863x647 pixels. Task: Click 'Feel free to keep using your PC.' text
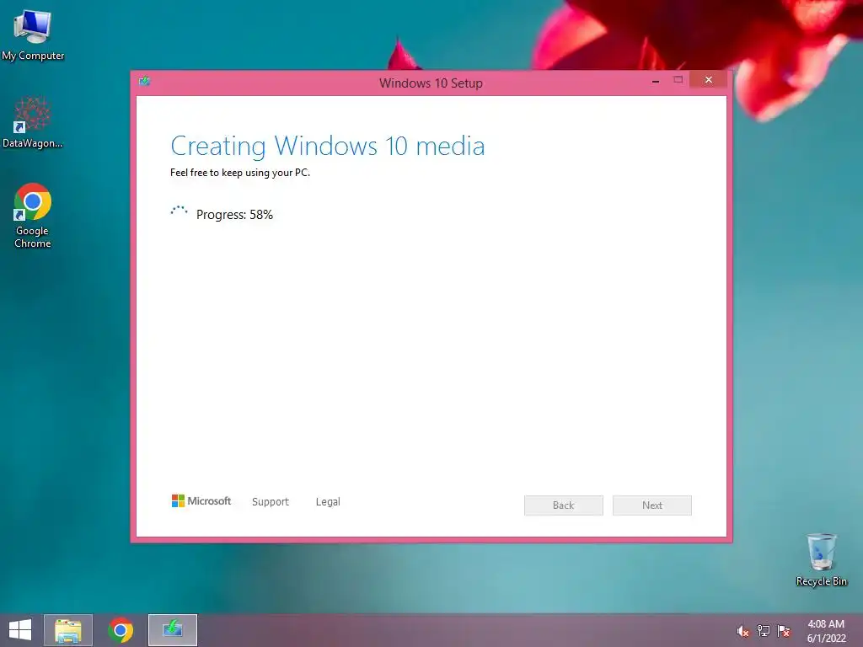[240, 173]
